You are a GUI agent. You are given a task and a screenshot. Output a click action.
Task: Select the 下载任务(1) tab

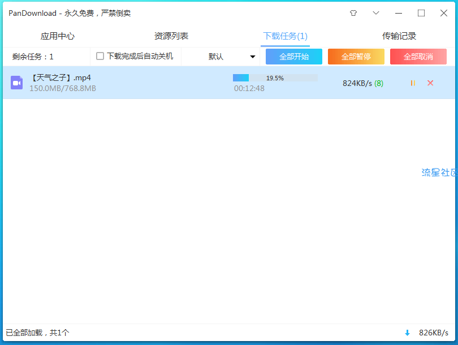click(x=285, y=36)
